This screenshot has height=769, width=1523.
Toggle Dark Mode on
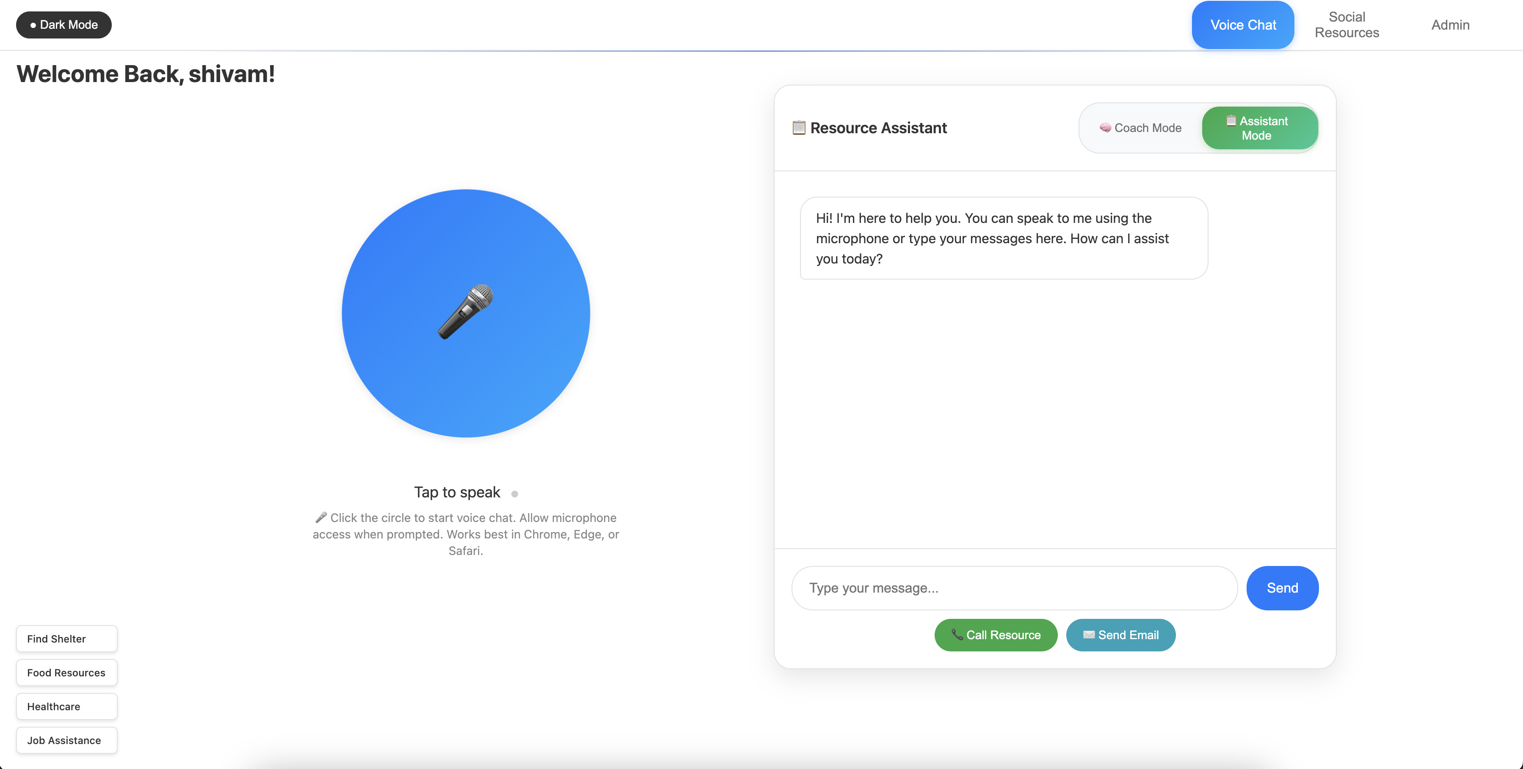(x=64, y=25)
